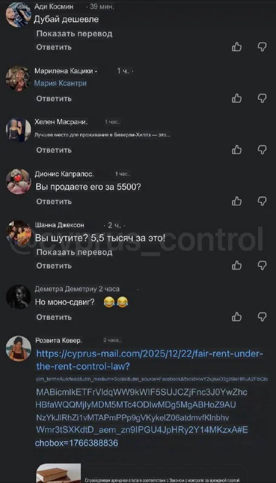Show translation for Шанна Джексон's comment
The image size is (276, 483).
click(74, 252)
